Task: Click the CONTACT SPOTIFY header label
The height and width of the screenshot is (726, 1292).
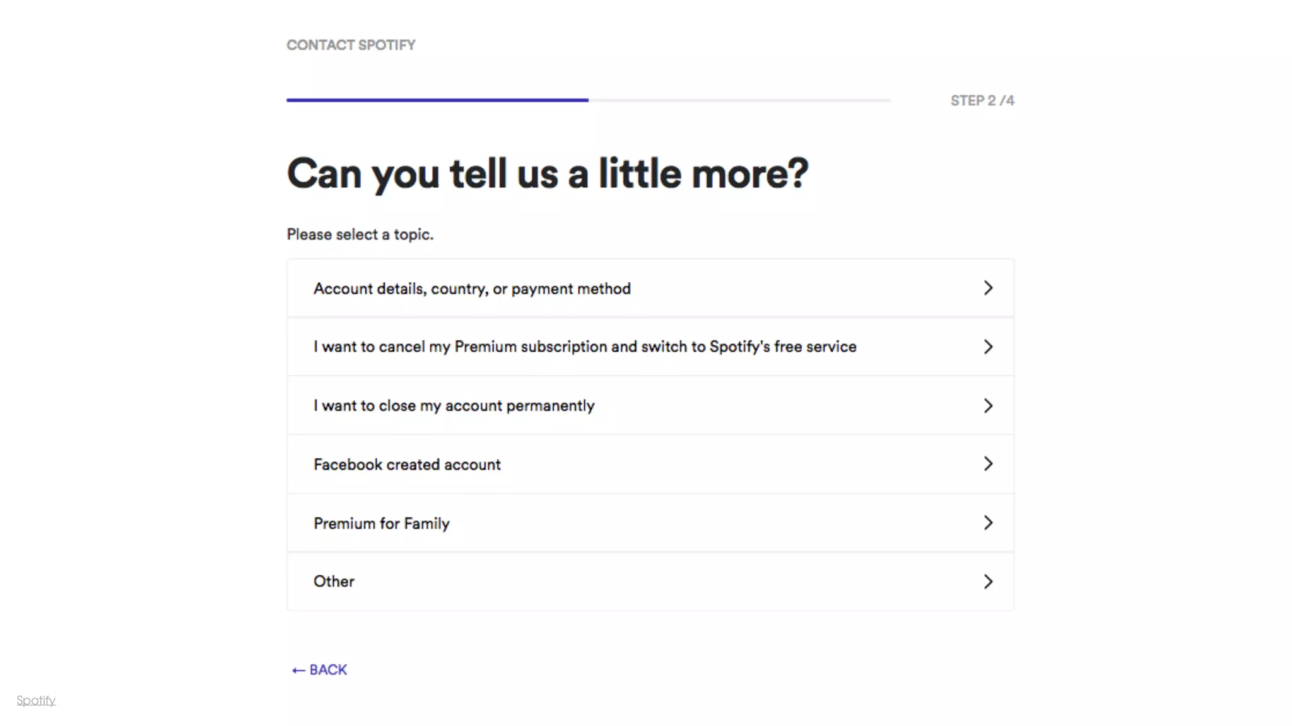Action: (x=351, y=45)
